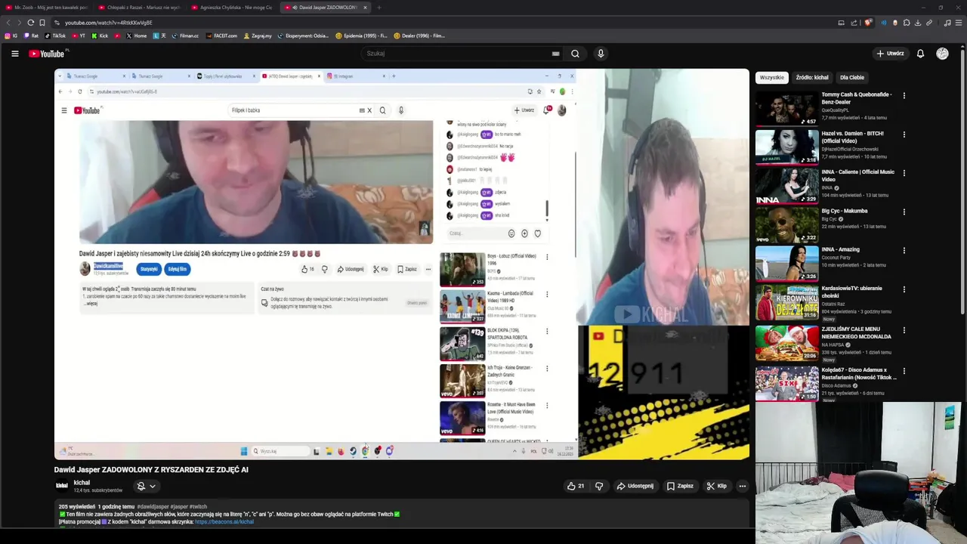Screen dimensions: 967x544
Task: Dislike the video
Action: 599,486
